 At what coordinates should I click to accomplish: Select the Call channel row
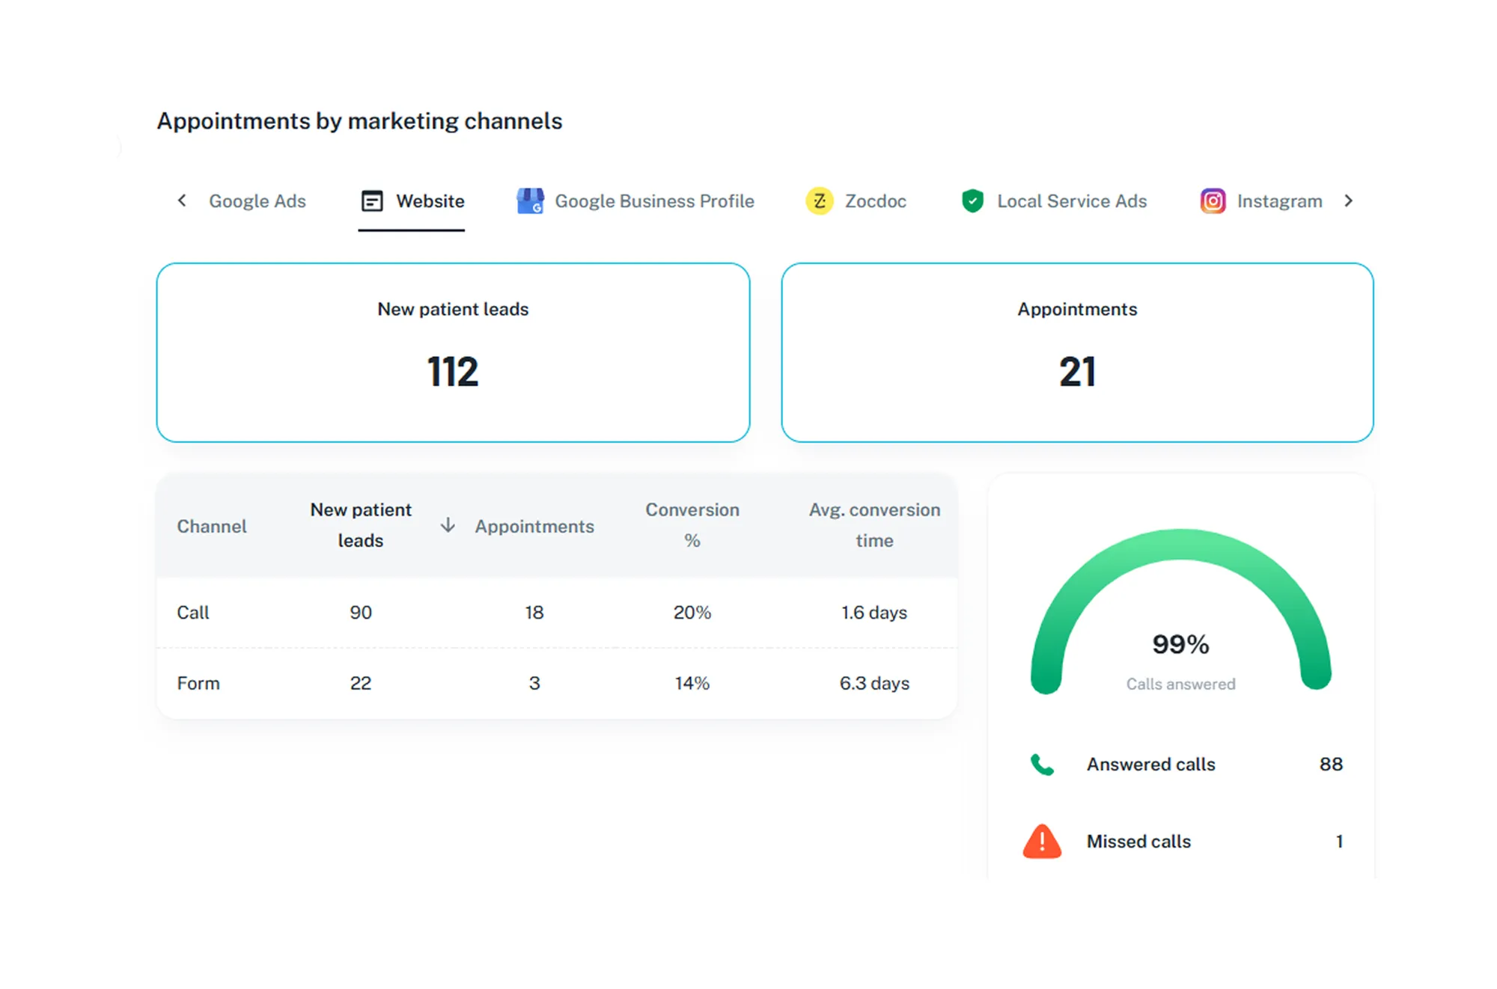(193, 613)
